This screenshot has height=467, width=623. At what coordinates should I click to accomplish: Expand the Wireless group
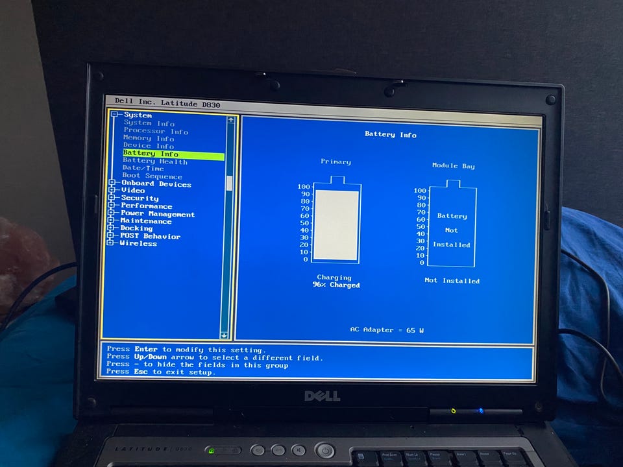(110, 242)
